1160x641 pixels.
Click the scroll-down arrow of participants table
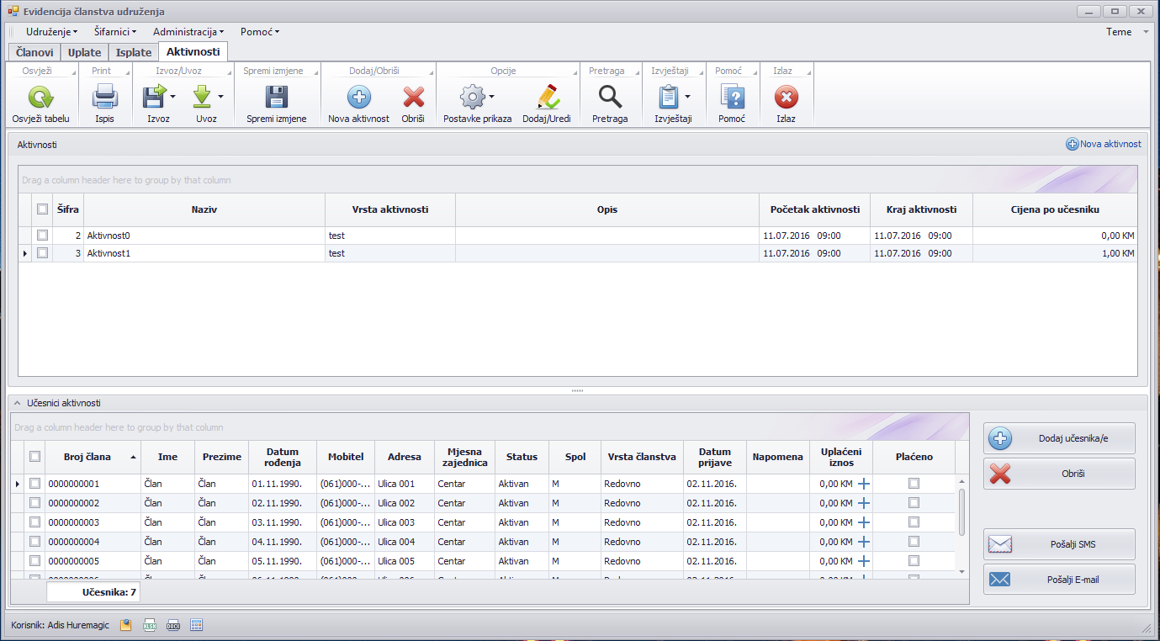(962, 571)
